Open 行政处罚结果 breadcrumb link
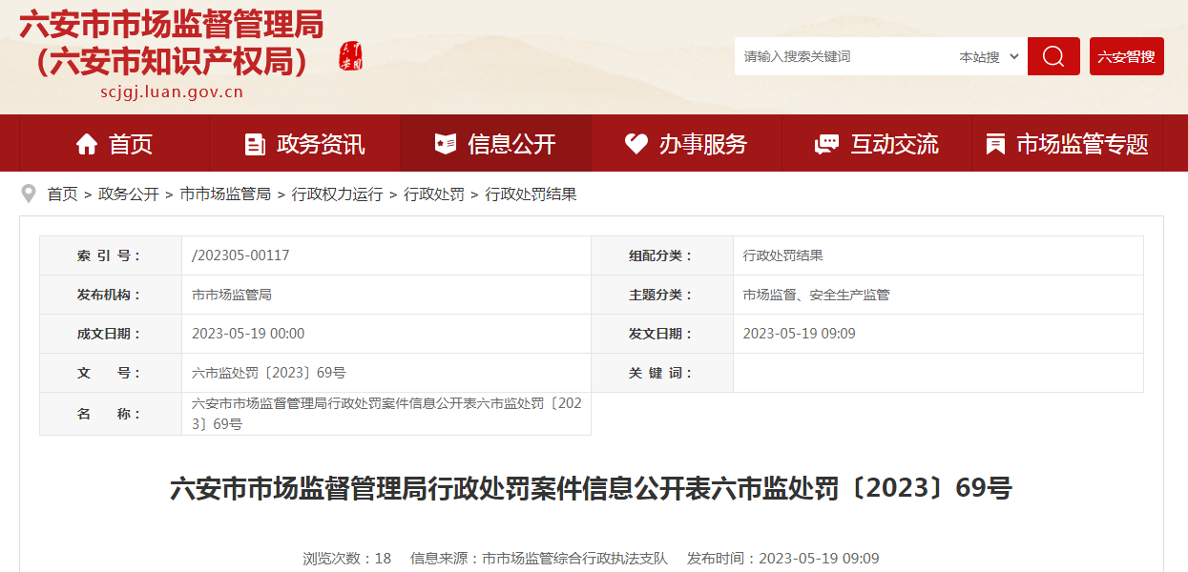The image size is (1188, 572). 531,194
